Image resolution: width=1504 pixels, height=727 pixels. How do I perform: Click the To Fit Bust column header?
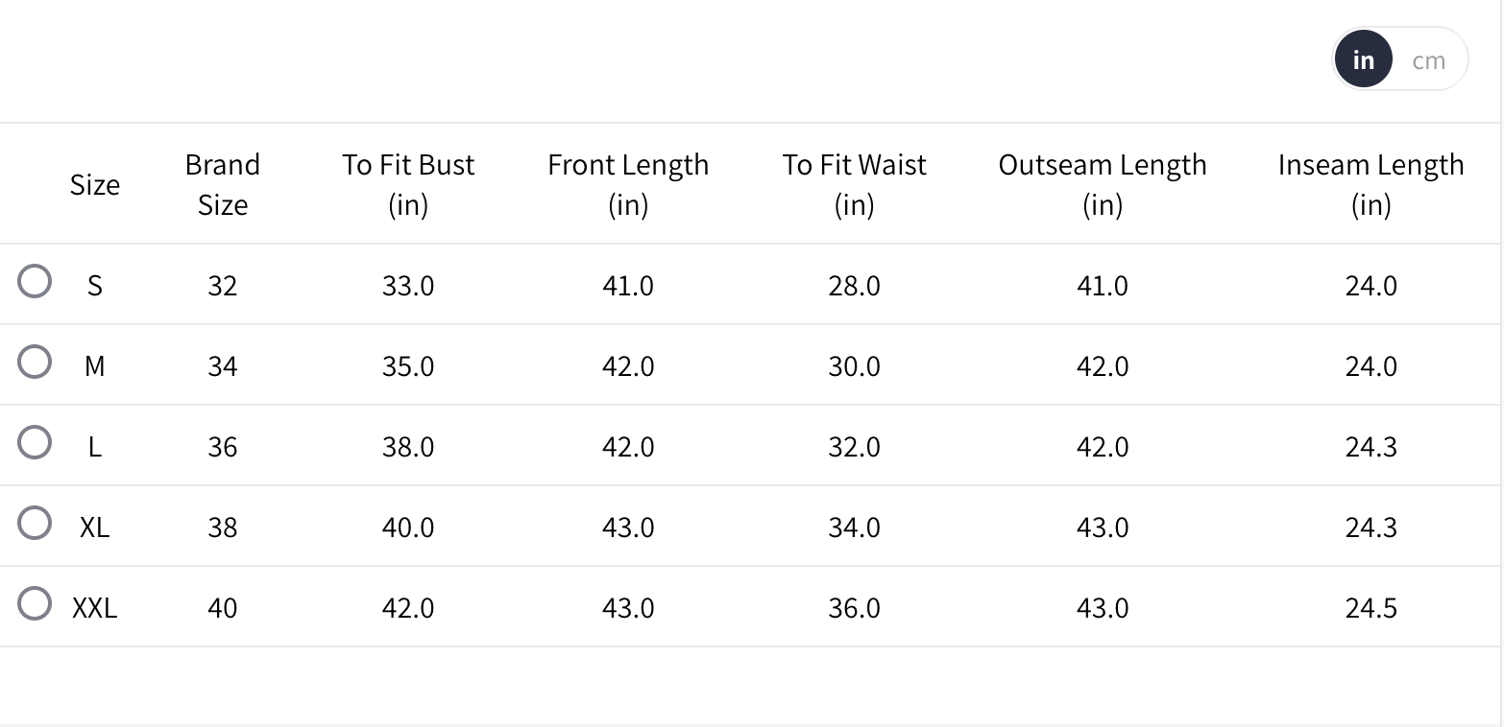pos(408,184)
